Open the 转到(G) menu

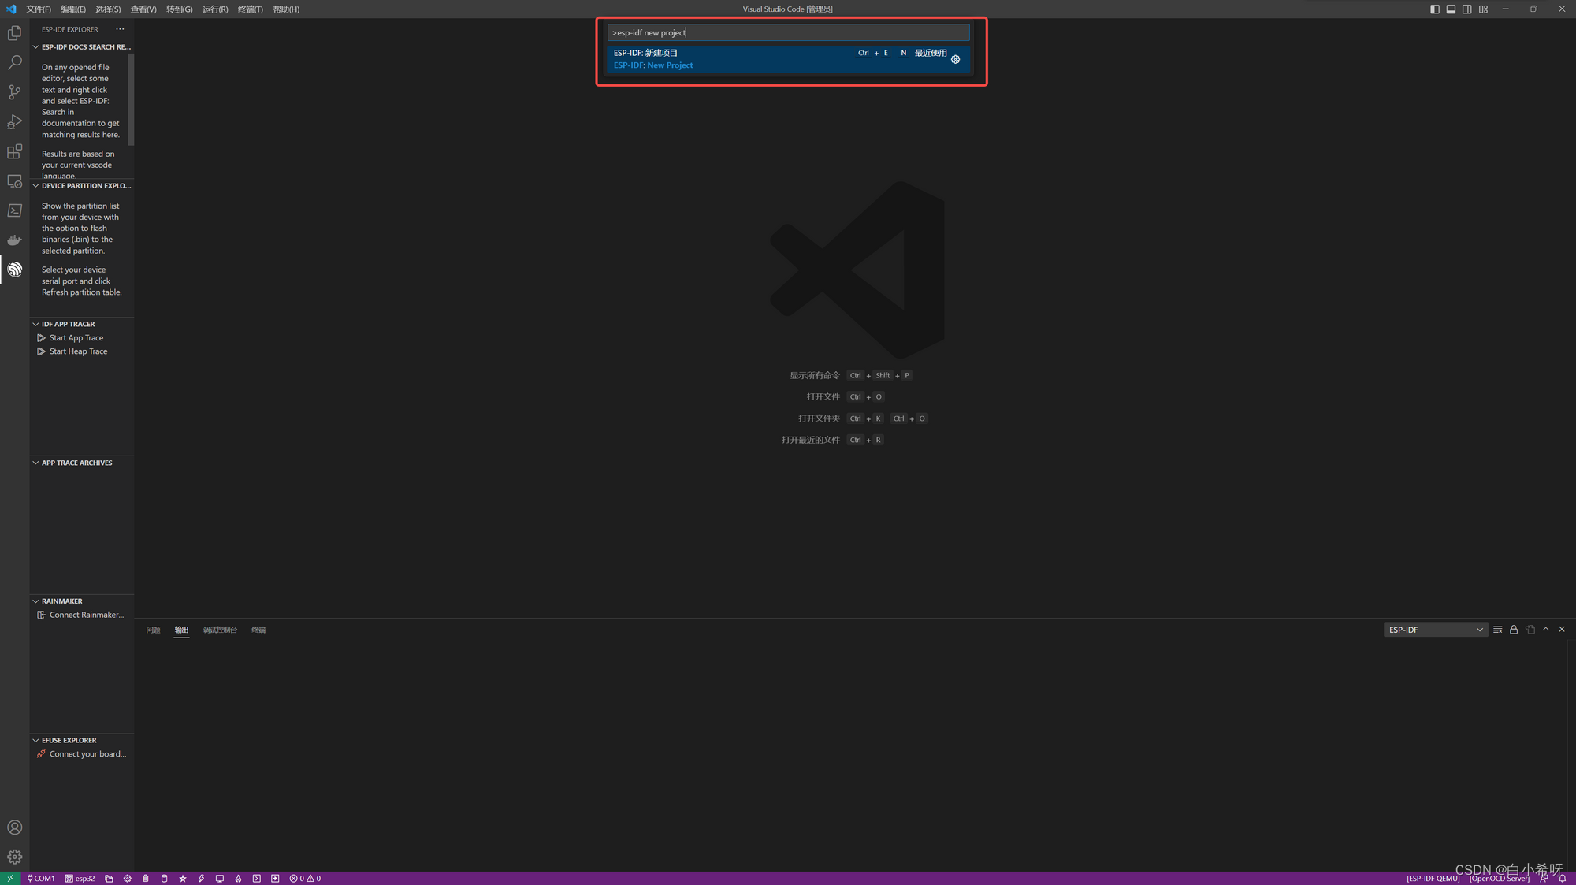179,9
